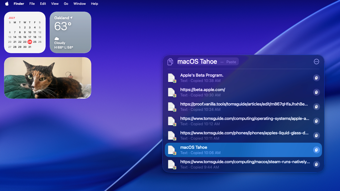Select the Apple's Beta Program clipboard entry
The height and width of the screenshot is (191, 340).
228,78
